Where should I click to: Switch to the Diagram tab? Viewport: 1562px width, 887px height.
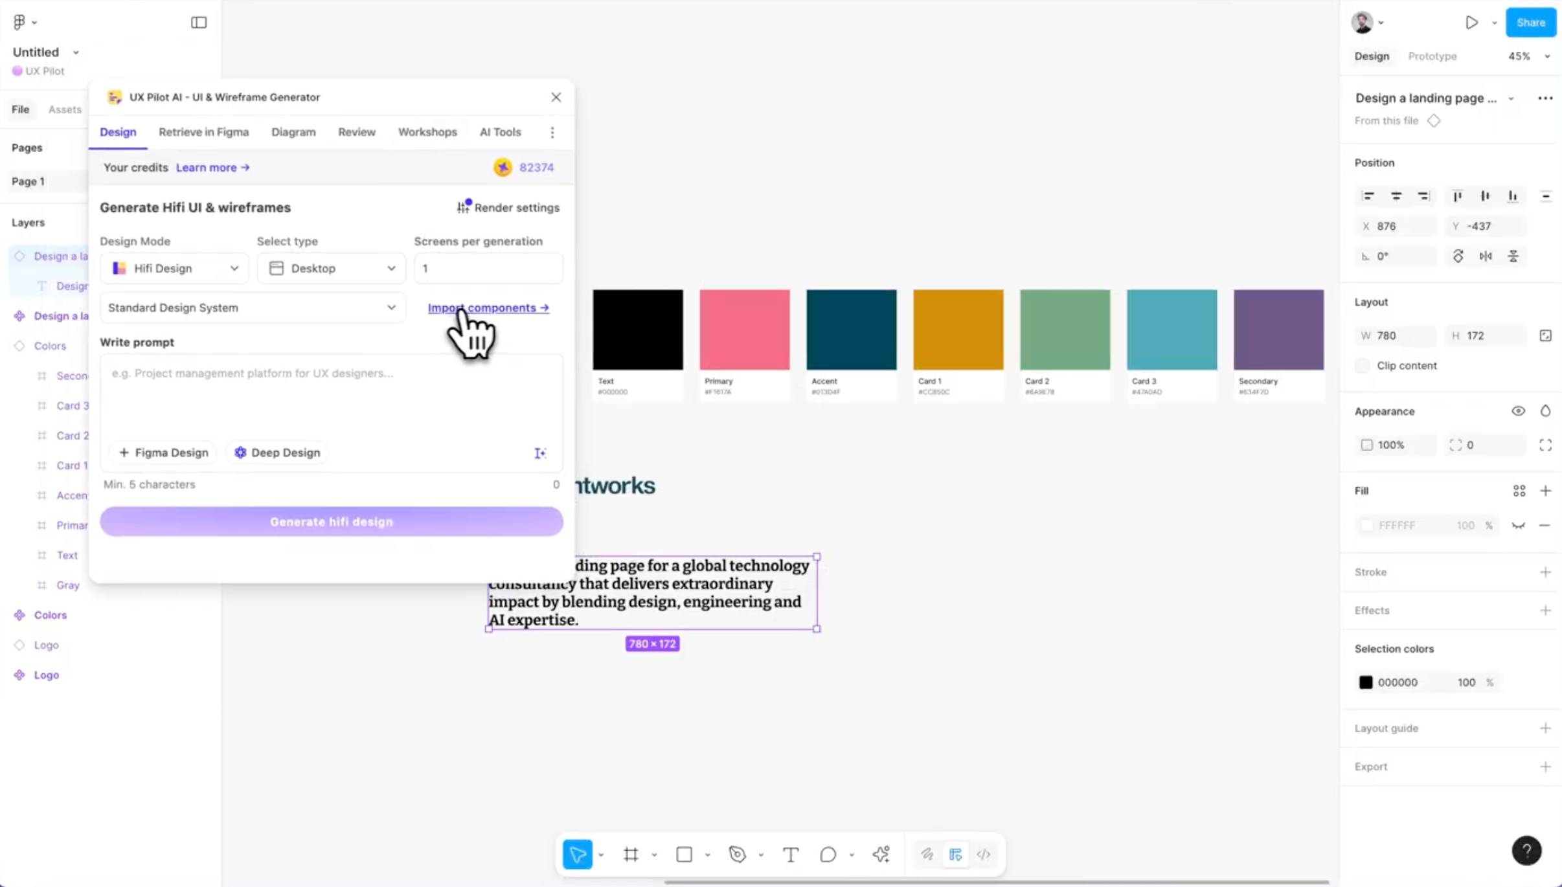tap(293, 132)
